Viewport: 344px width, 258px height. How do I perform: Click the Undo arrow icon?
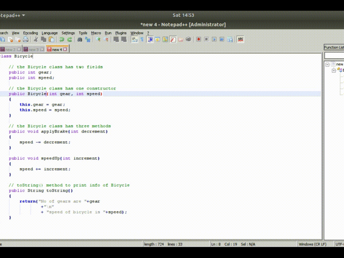click(62, 39)
